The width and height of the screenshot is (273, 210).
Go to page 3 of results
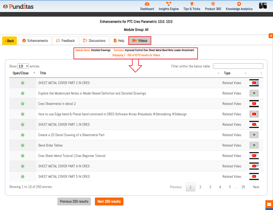click(x=210, y=187)
